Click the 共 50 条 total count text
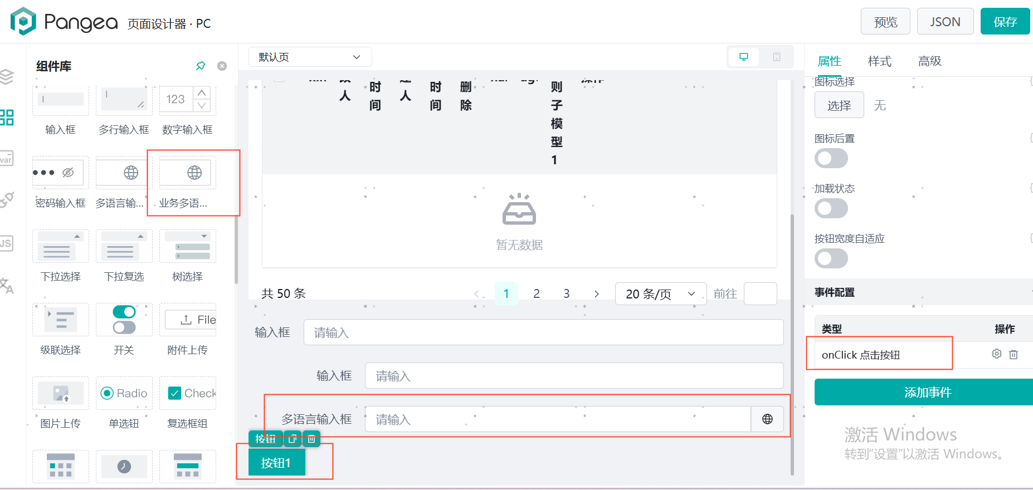1033x490 pixels. 284,293
